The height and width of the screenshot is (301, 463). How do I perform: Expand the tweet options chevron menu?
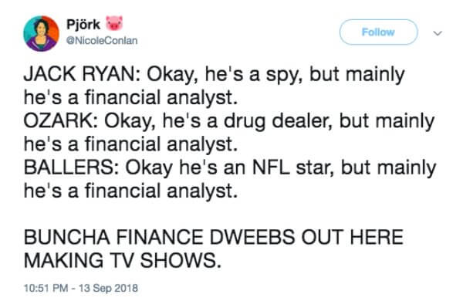438,33
